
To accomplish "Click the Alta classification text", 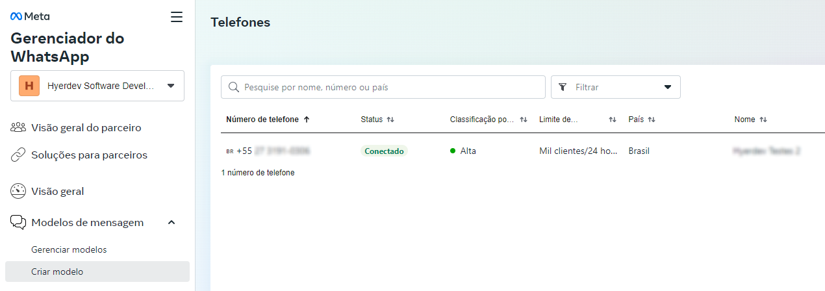I will (468, 151).
